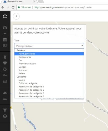Image resolution: width=108 pixels, height=131 pixels.
Task: Open the circular goals icon in sidebar
Action: (5, 116)
